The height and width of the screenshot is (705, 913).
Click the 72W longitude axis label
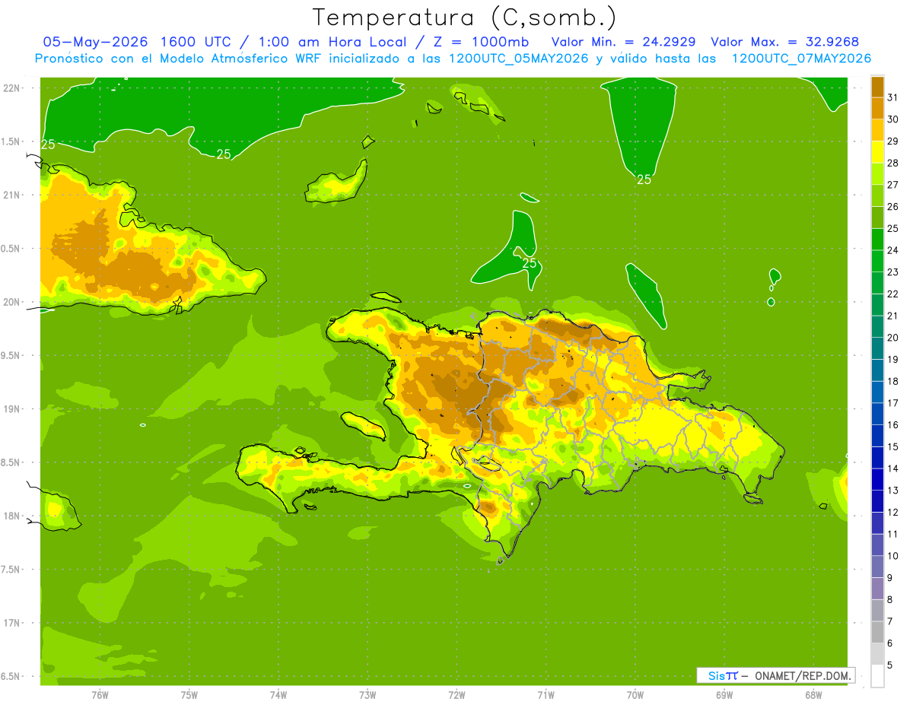pyautogui.click(x=456, y=695)
